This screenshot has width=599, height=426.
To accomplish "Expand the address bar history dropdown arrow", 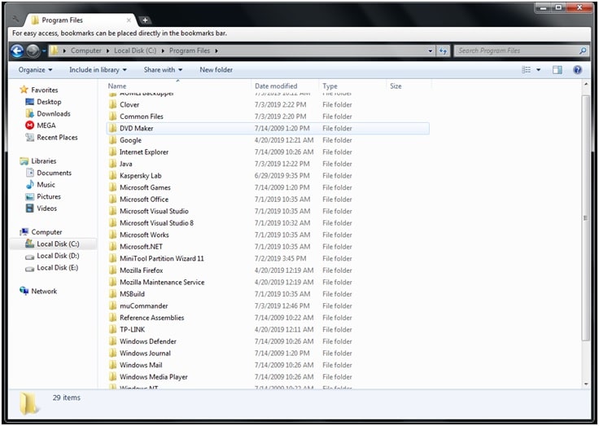I will click(431, 51).
